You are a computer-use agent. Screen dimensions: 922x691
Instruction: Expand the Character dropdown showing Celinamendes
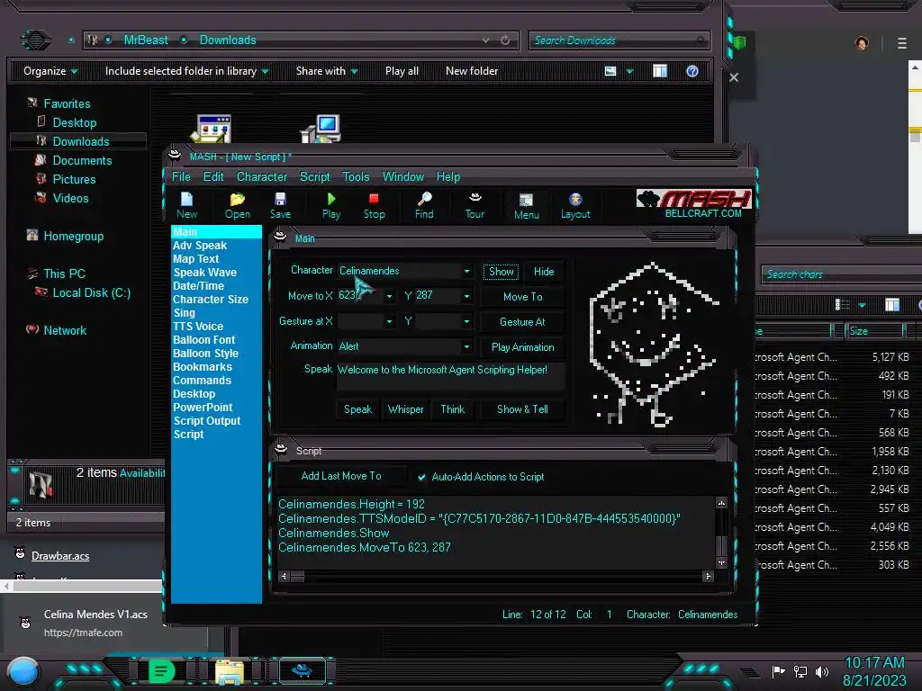tap(466, 271)
